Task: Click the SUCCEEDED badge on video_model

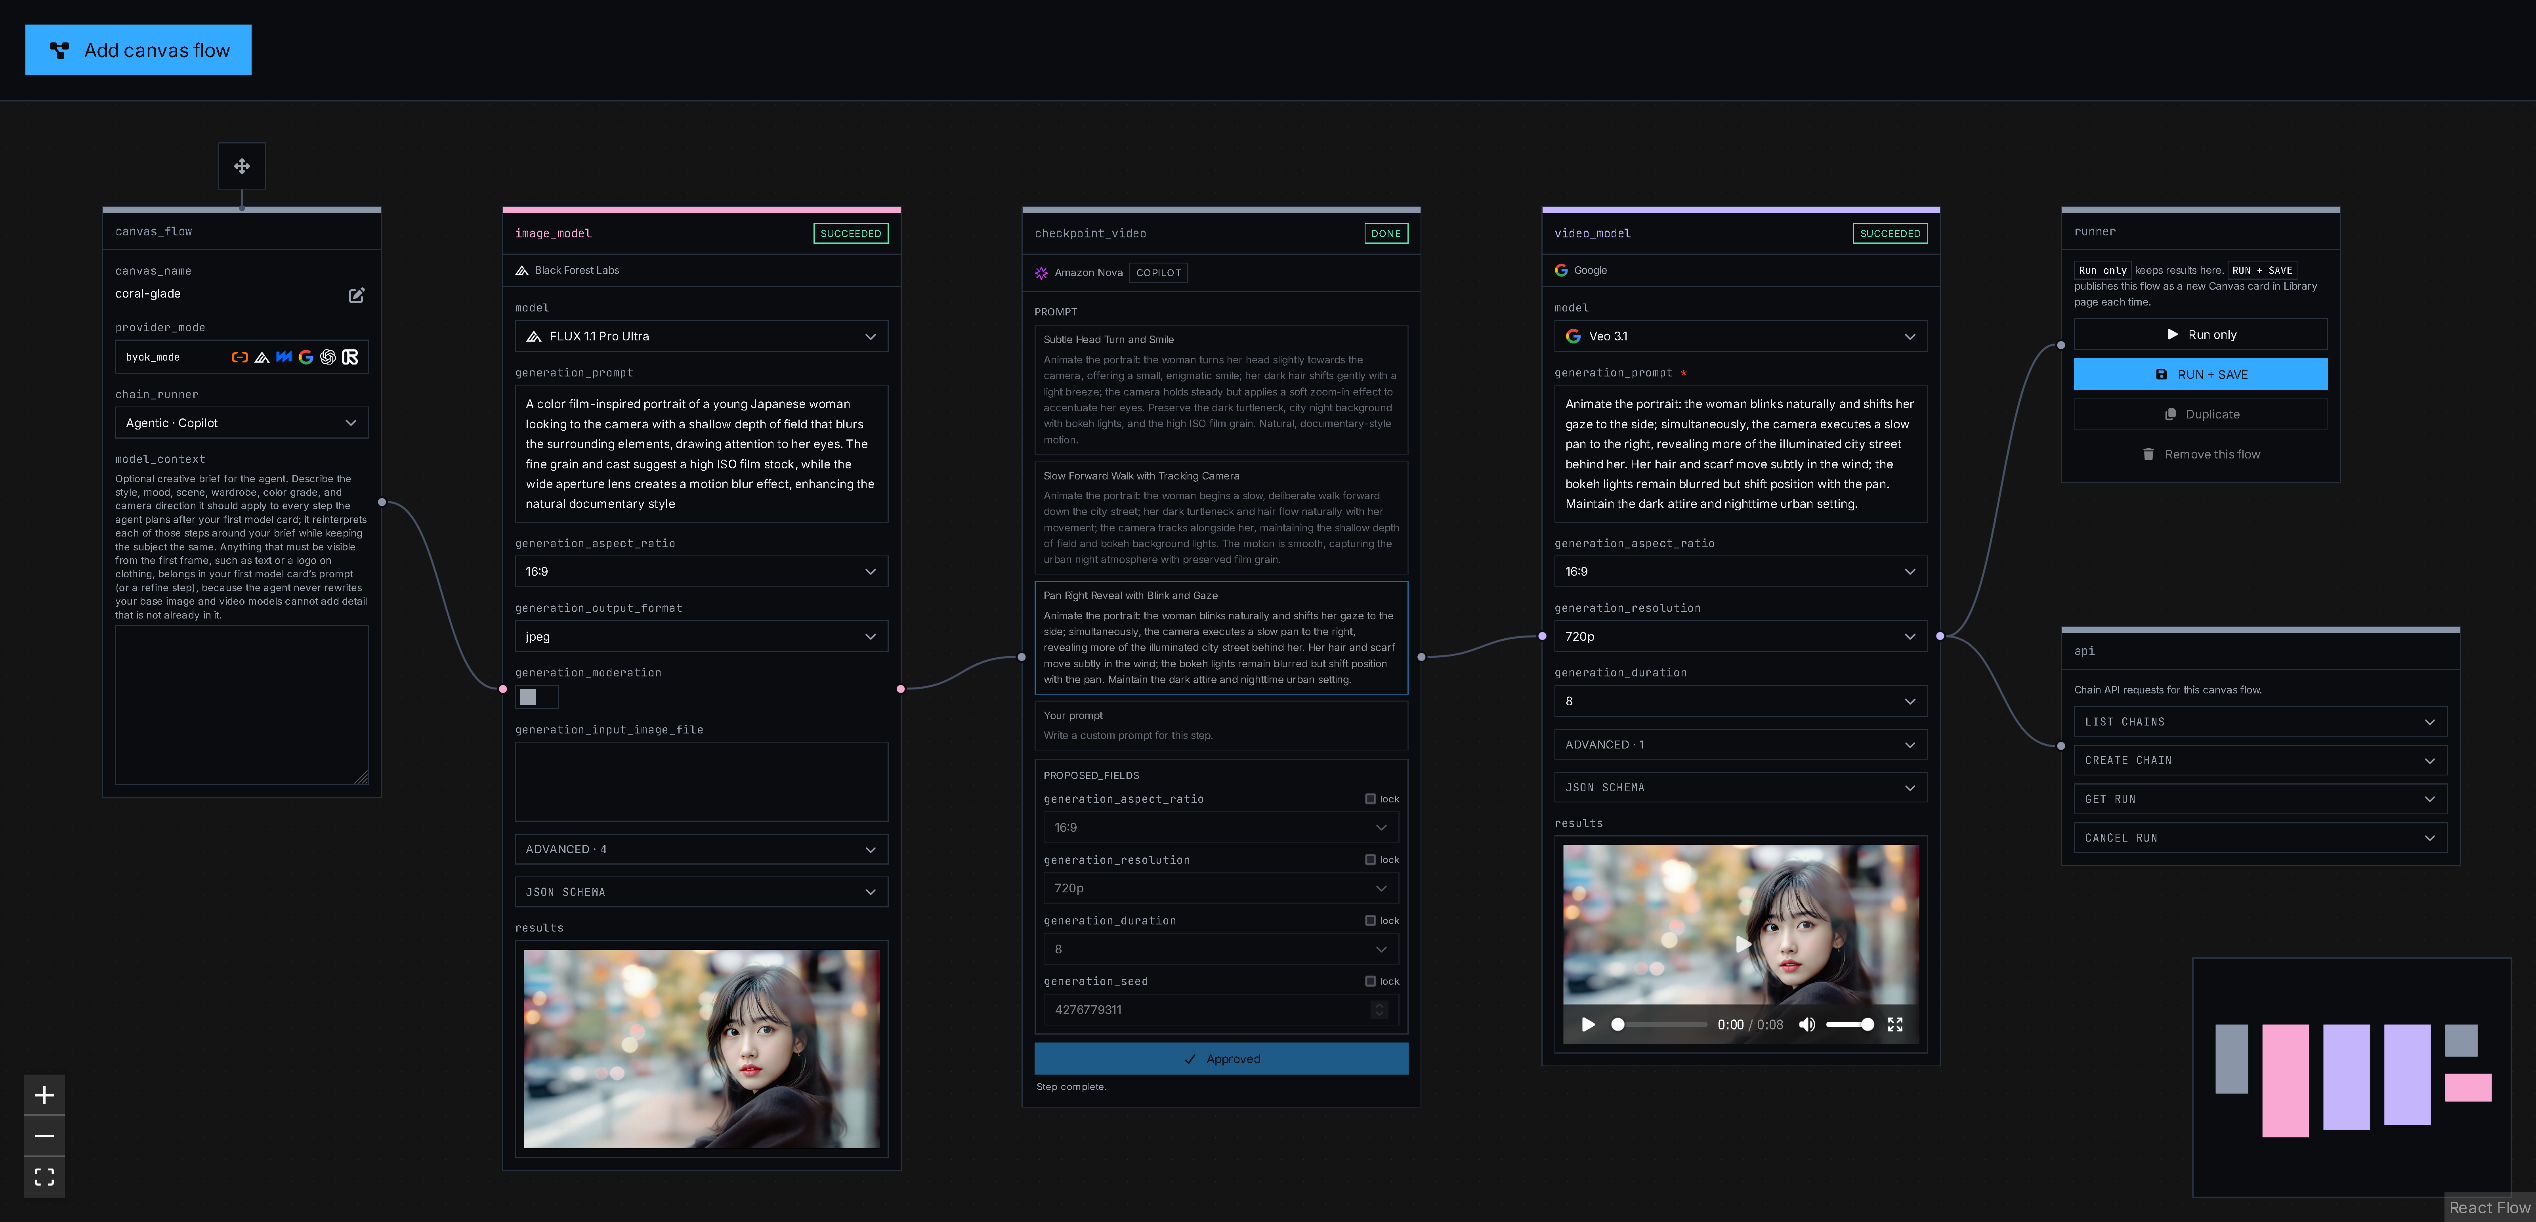Action: (1890, 234)
